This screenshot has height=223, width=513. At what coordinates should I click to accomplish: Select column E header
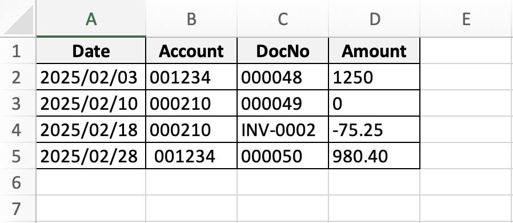point(466,19)
